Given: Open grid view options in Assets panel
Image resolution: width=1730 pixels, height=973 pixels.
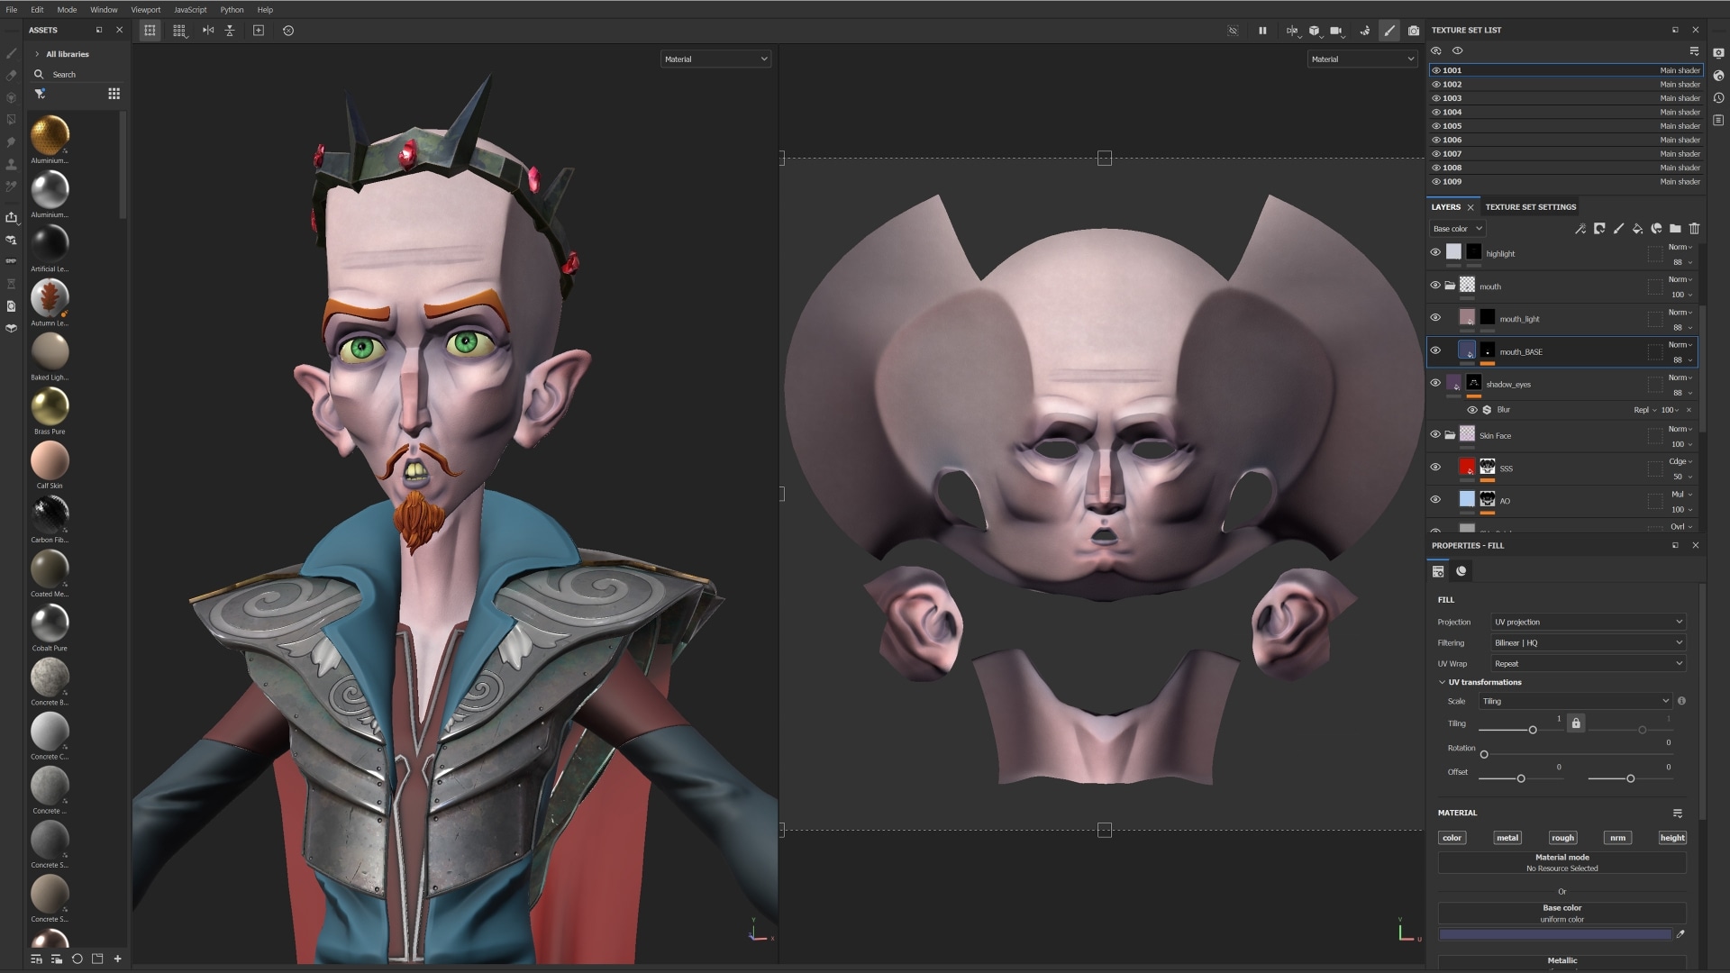Looking at the screenshot, I should click(x=114, y=94).
